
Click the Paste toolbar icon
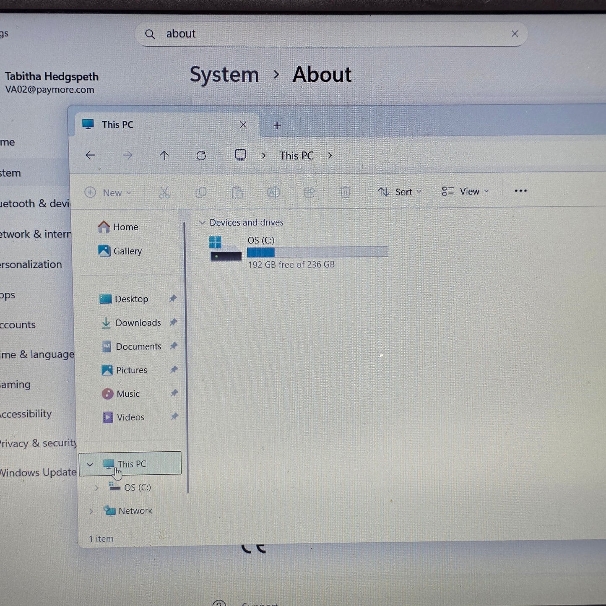(x=237, y=192)
